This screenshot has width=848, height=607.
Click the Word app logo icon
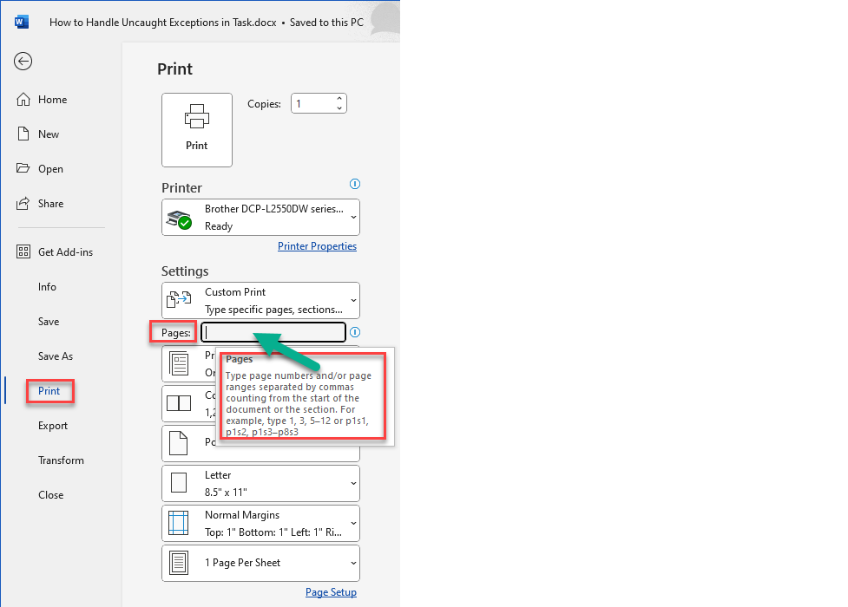[22, 23]
